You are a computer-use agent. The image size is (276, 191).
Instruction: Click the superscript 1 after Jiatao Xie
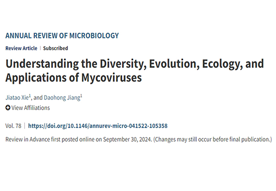[30, 95]
